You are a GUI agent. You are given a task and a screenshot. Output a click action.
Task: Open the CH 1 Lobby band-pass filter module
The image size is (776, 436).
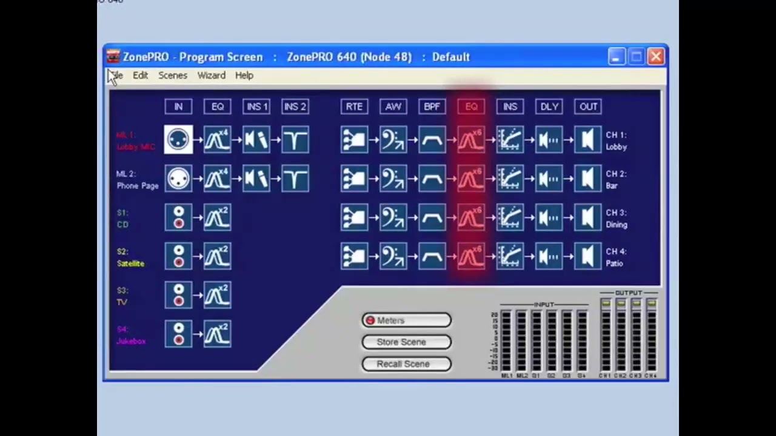tap(432, 140)
